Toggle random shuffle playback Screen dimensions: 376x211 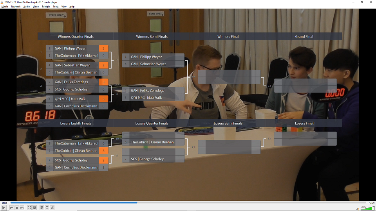pyautogui.click(x=52, y=207)
